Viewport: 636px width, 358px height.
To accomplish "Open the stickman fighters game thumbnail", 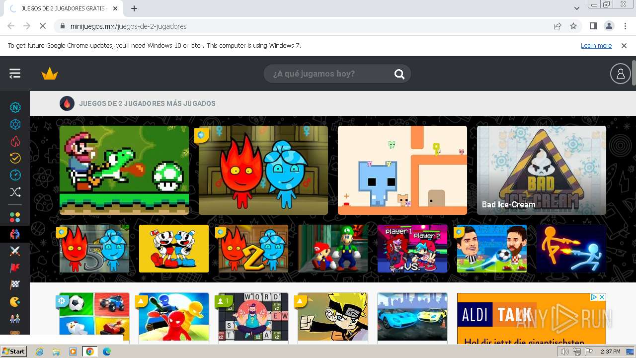I will 571,249.
